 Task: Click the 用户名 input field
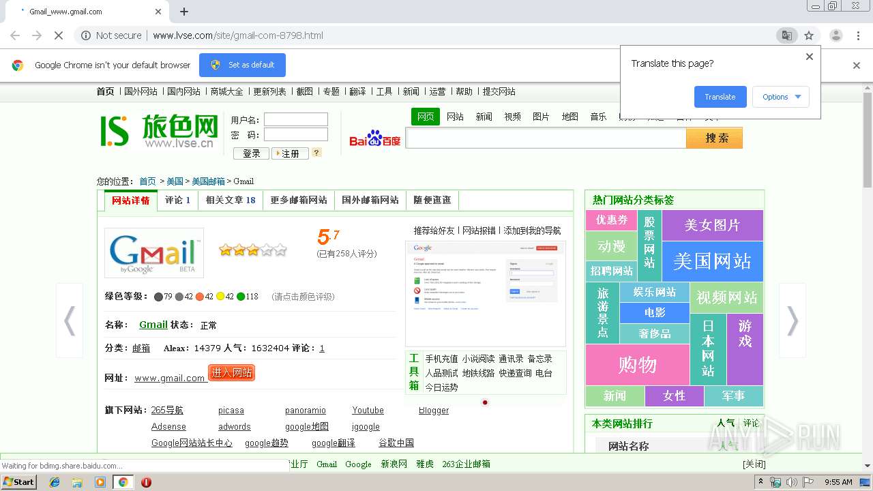point(296,120)
